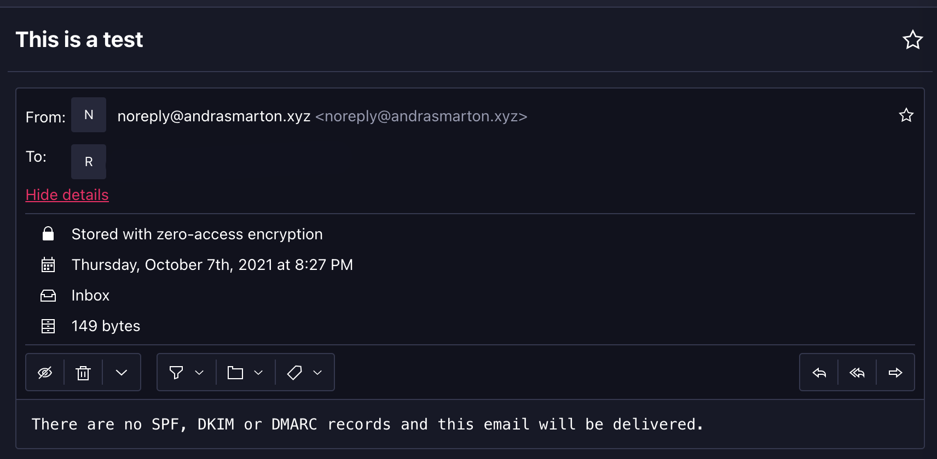
Task: Click the Inbox location label
Action: click(x=90, y=296)
